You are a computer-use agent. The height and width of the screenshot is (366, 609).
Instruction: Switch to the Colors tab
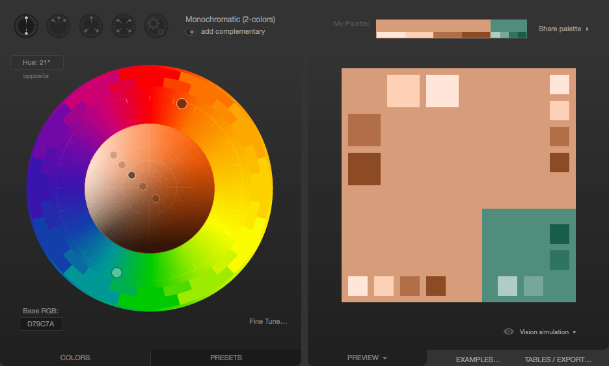pos(75,358)
